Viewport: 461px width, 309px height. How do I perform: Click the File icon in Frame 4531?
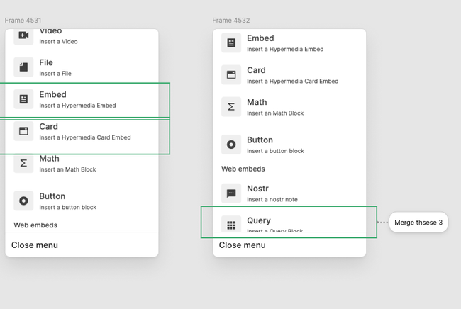(23, 67)
